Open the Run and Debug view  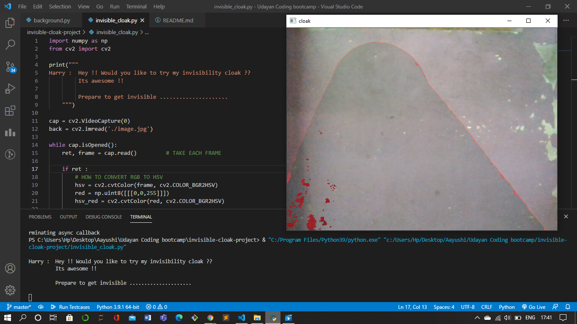click(x=11, y=89)
